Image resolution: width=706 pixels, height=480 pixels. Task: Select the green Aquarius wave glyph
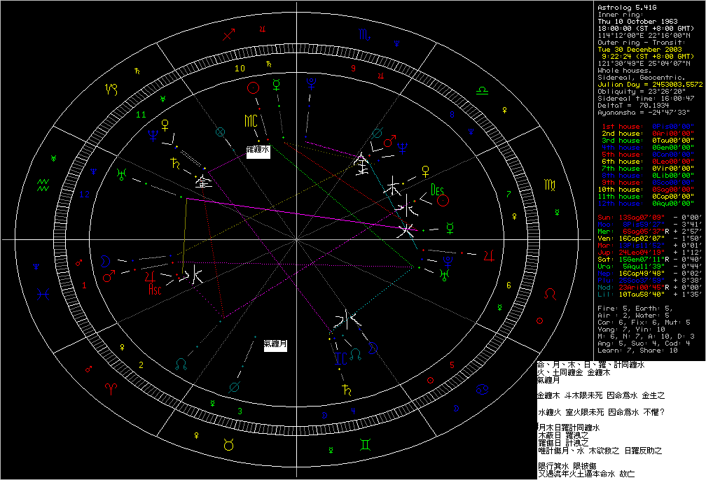[43, 185]
